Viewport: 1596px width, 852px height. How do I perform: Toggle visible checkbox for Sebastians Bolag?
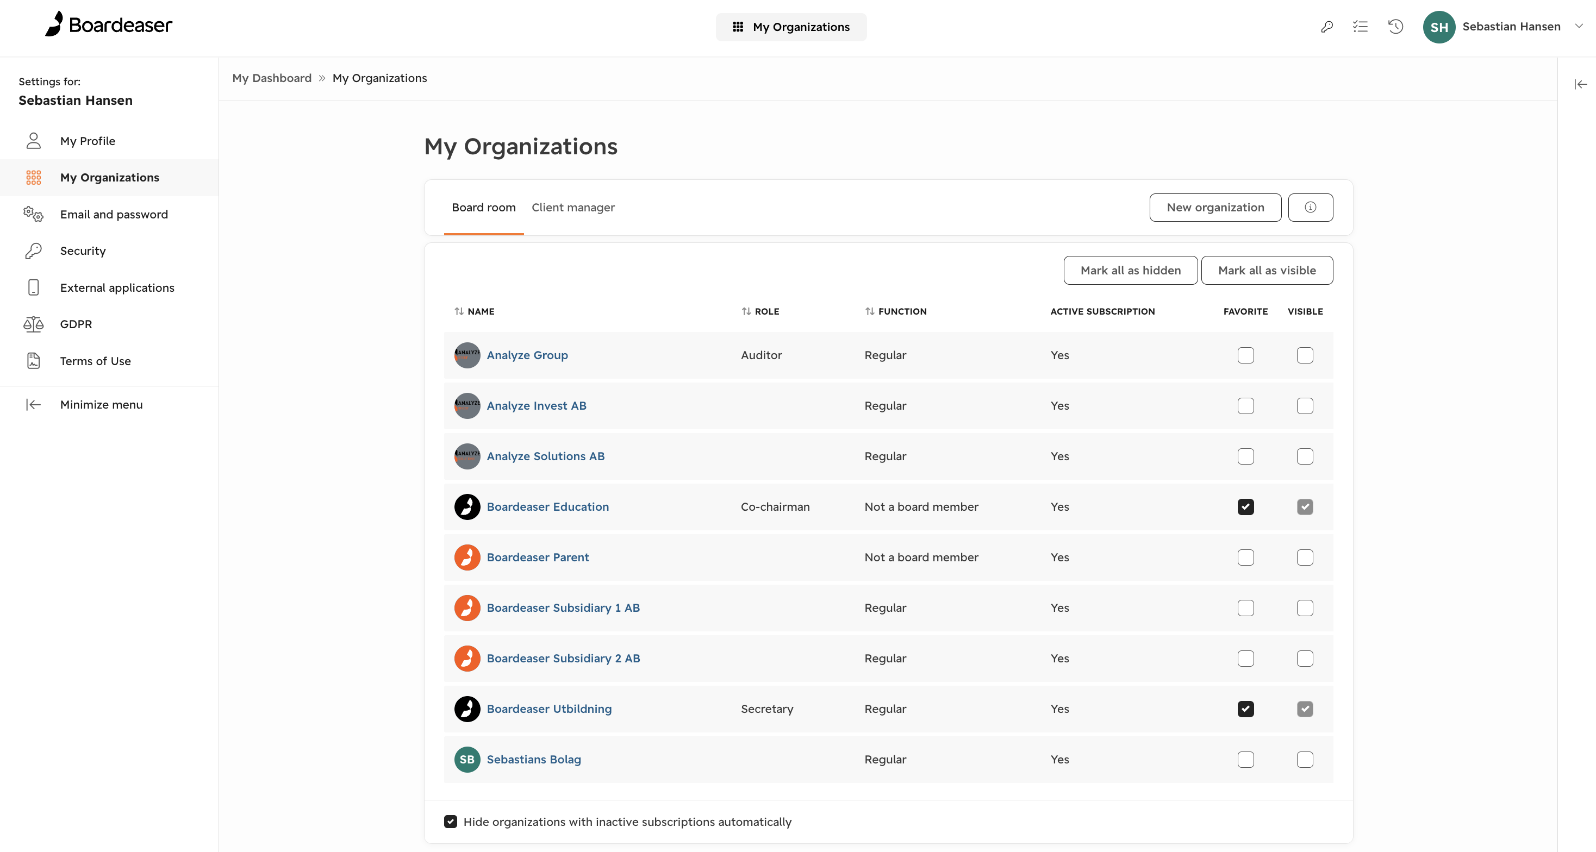tap(1305, 760)
